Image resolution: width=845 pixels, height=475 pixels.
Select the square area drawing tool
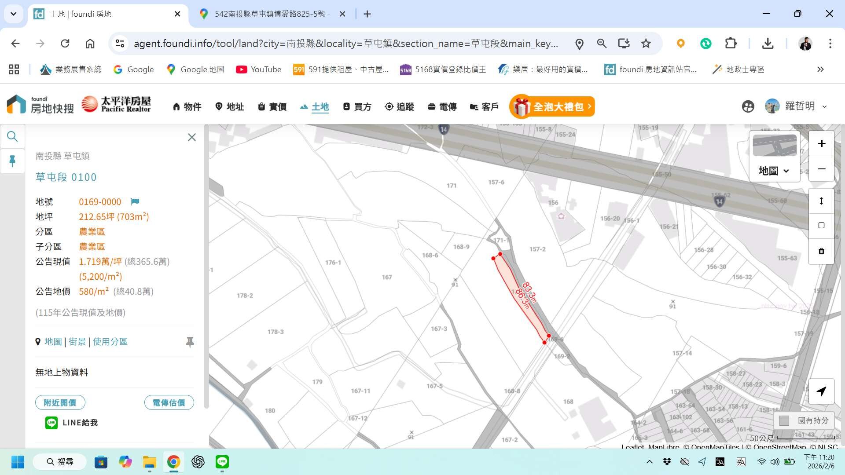(821, 226)
